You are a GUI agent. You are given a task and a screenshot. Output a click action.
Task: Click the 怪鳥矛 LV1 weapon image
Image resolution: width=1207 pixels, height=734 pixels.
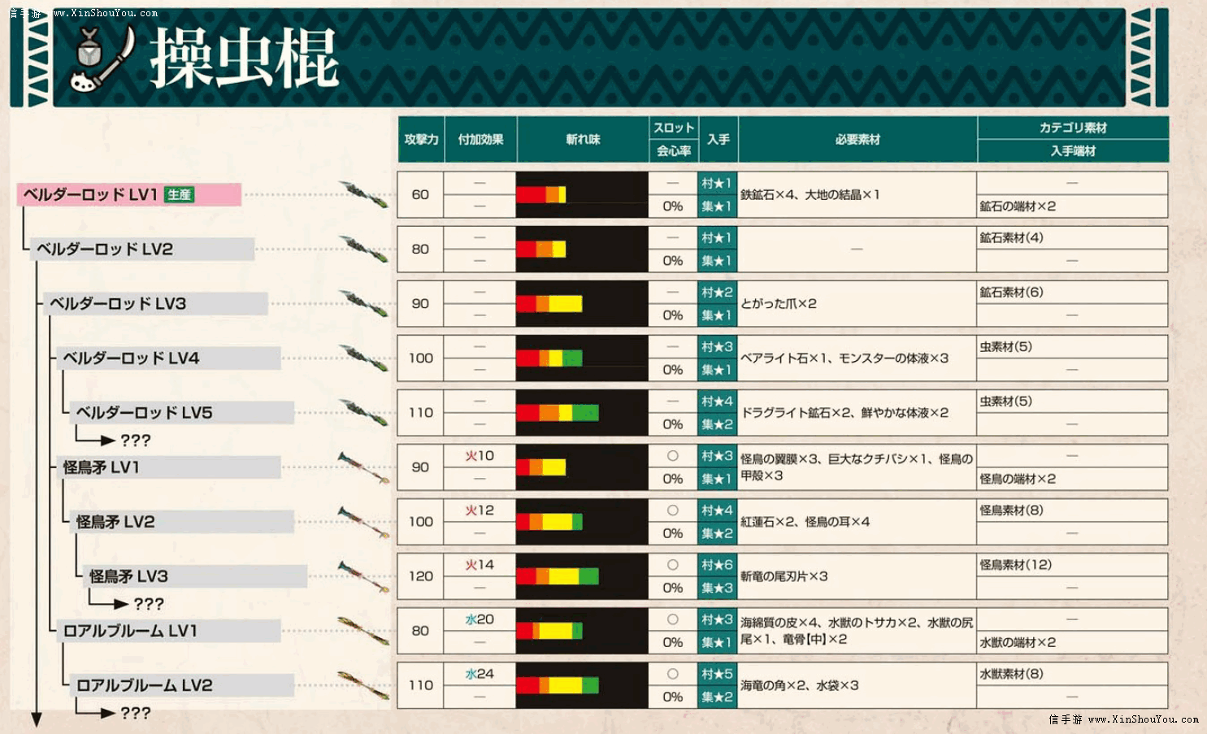(363, 468)
